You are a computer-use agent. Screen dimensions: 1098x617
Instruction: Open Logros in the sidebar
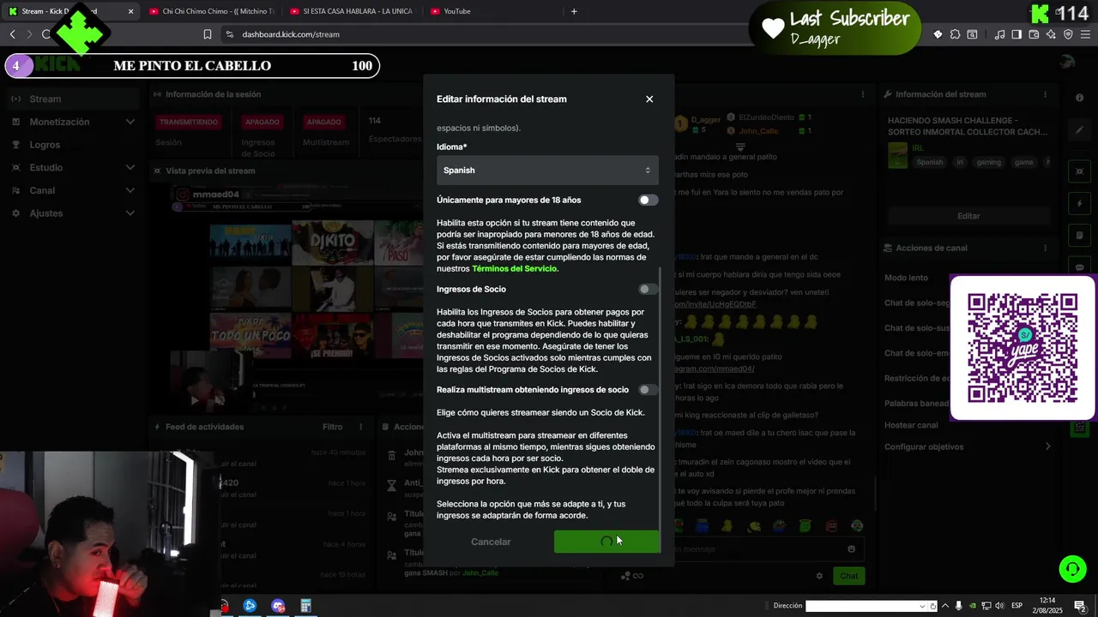[x=45, y=145]
